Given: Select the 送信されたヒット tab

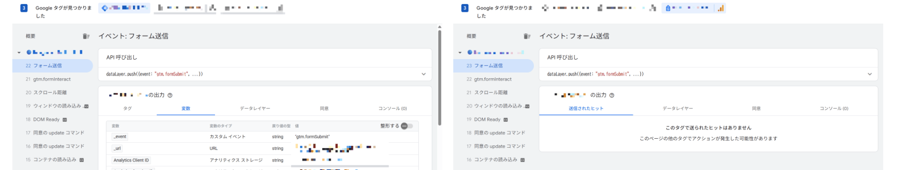Looking at the screenshot, I should tap(586, 109).
